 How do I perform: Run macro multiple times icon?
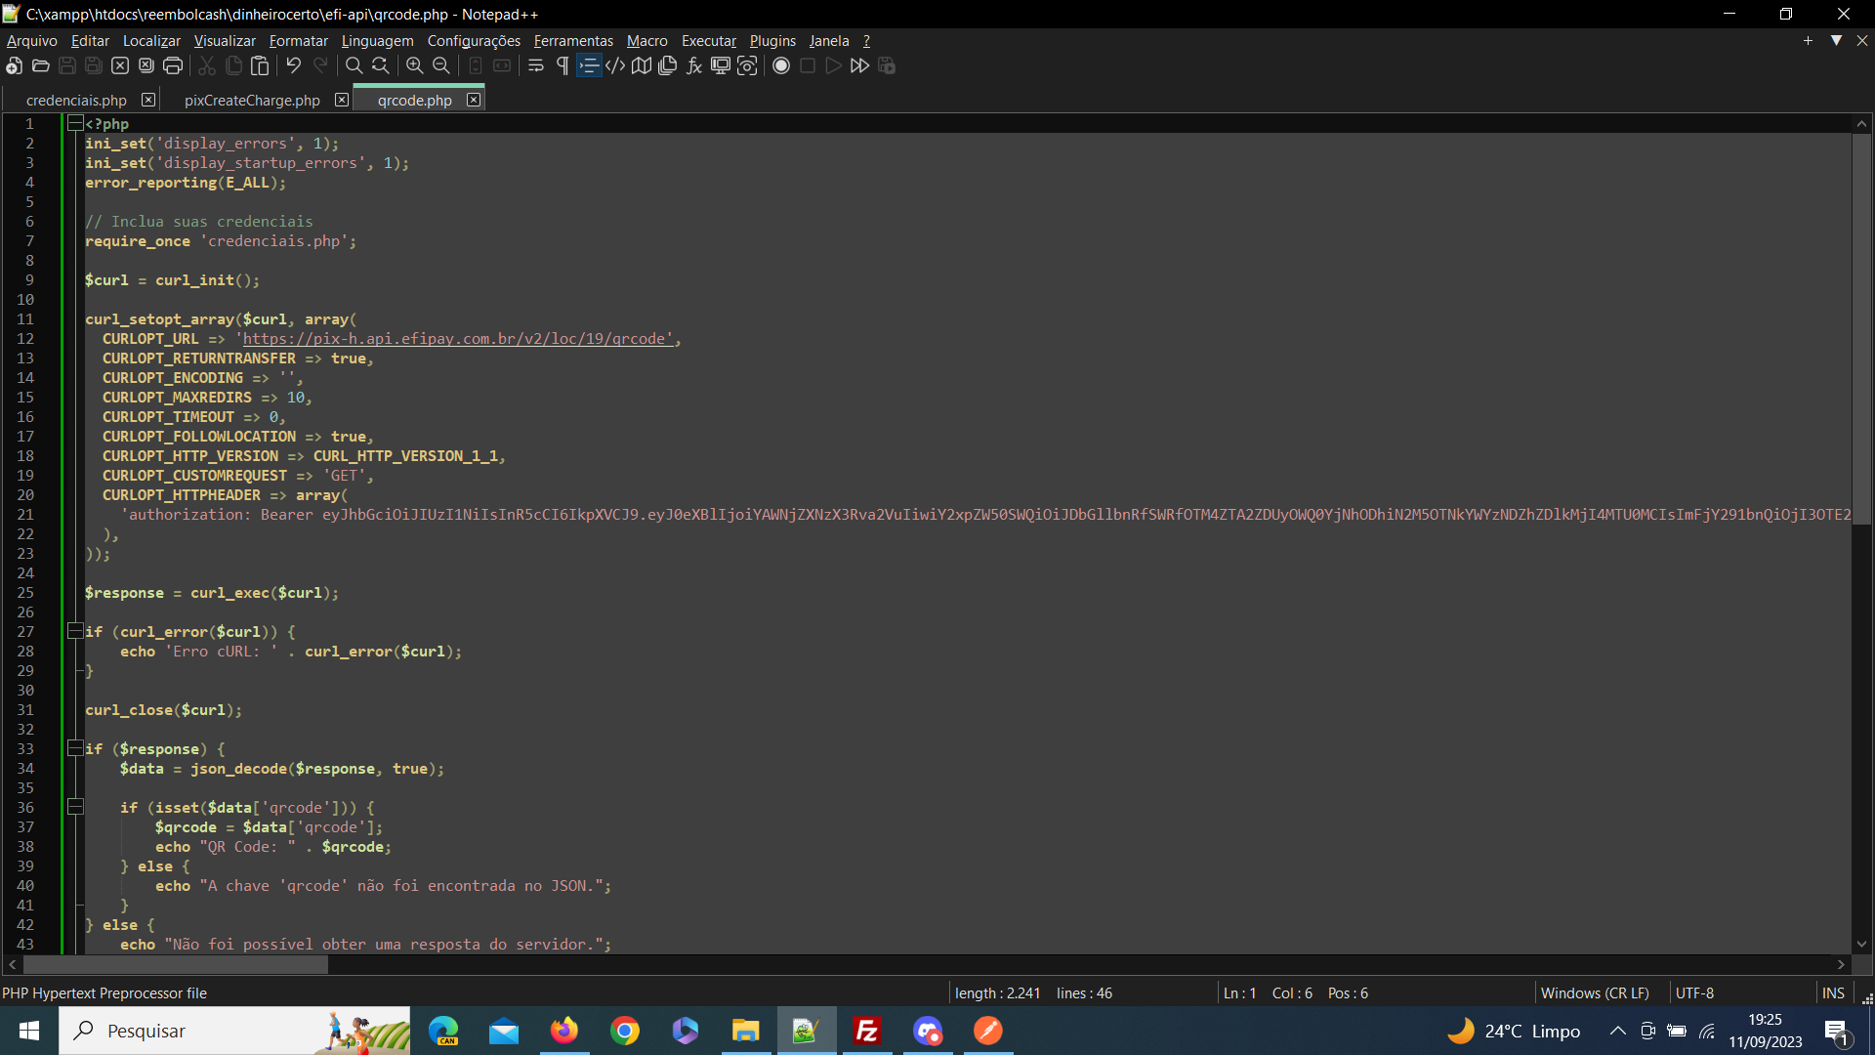pyautogui.click(x=859, y=65)
